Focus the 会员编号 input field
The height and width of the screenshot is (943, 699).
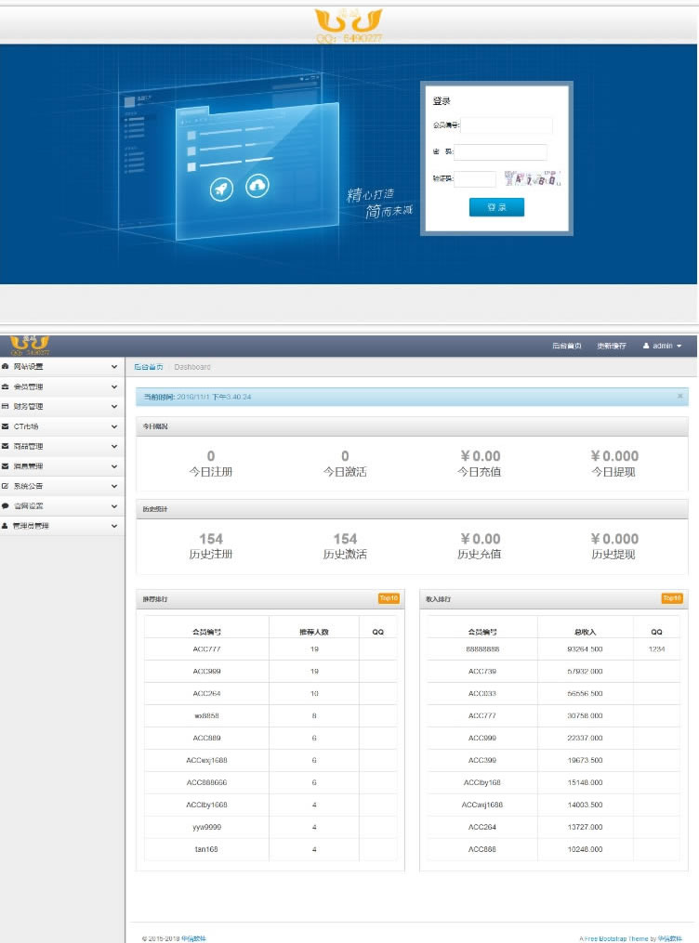point(506,125)
